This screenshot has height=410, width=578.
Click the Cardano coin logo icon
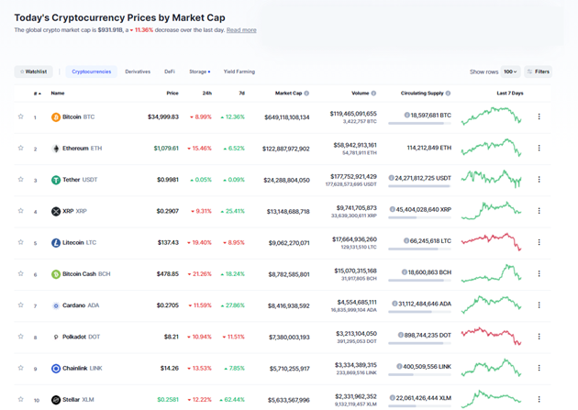[56, 305]
